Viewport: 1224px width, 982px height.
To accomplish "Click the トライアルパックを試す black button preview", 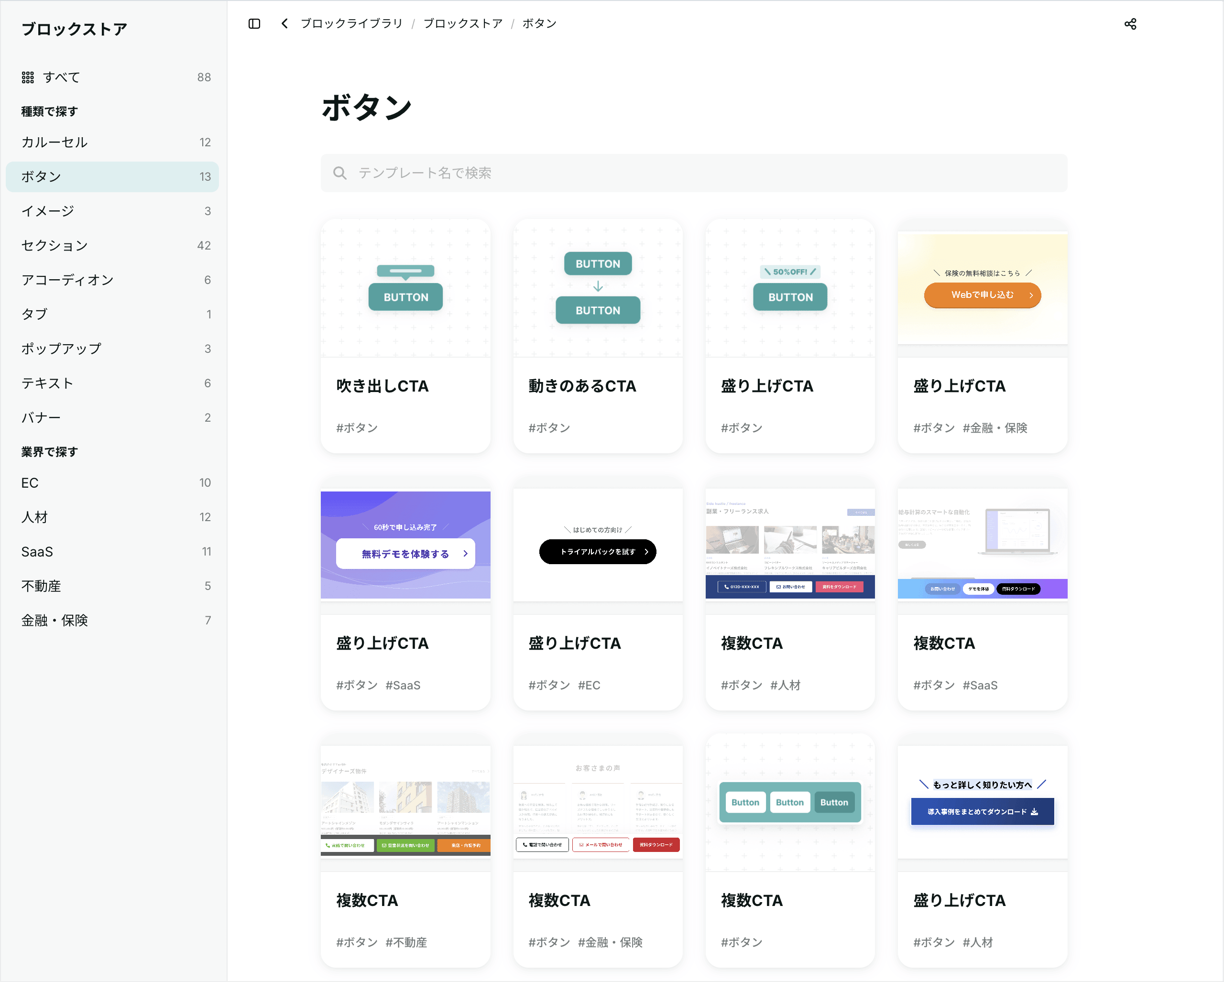I will pos(597,551).
